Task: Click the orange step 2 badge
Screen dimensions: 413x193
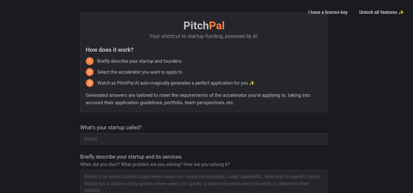Action: point(90,72)
